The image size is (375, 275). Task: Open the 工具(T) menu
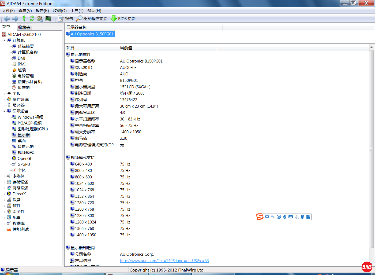point(77,11)
